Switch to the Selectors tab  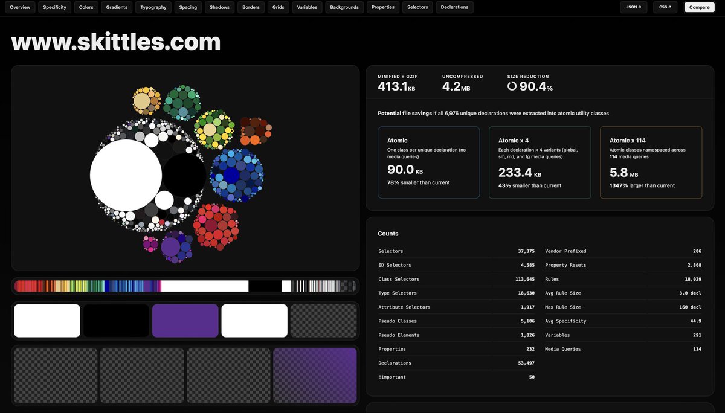coord(417,7)
